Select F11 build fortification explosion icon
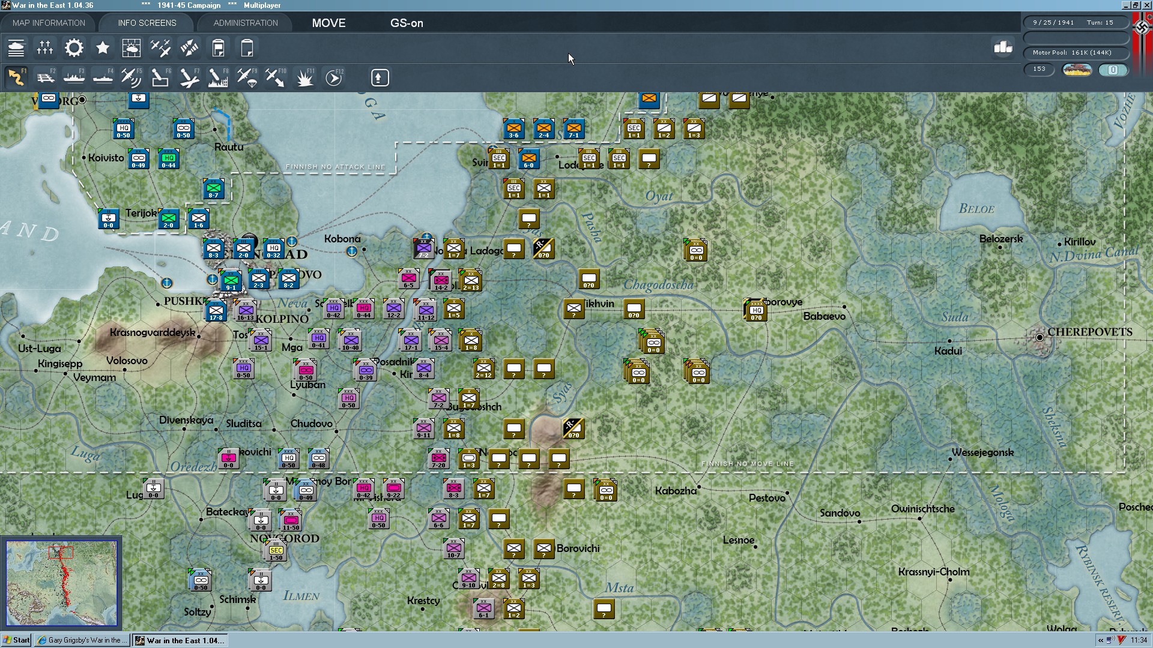 [304, 77]
